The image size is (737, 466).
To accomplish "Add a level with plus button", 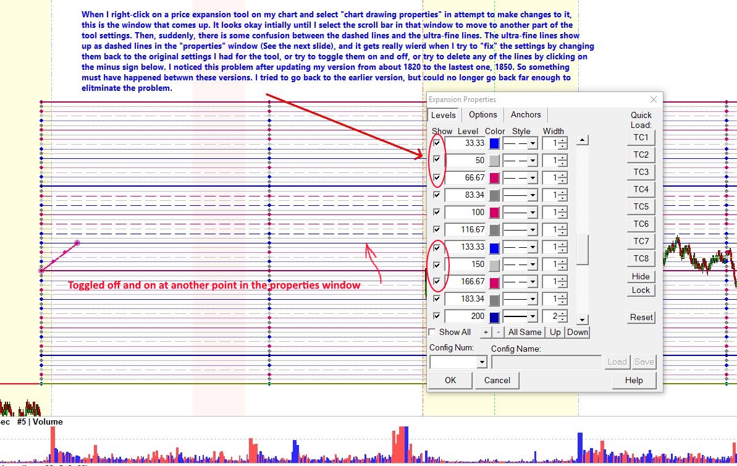I will pos(486,332).
